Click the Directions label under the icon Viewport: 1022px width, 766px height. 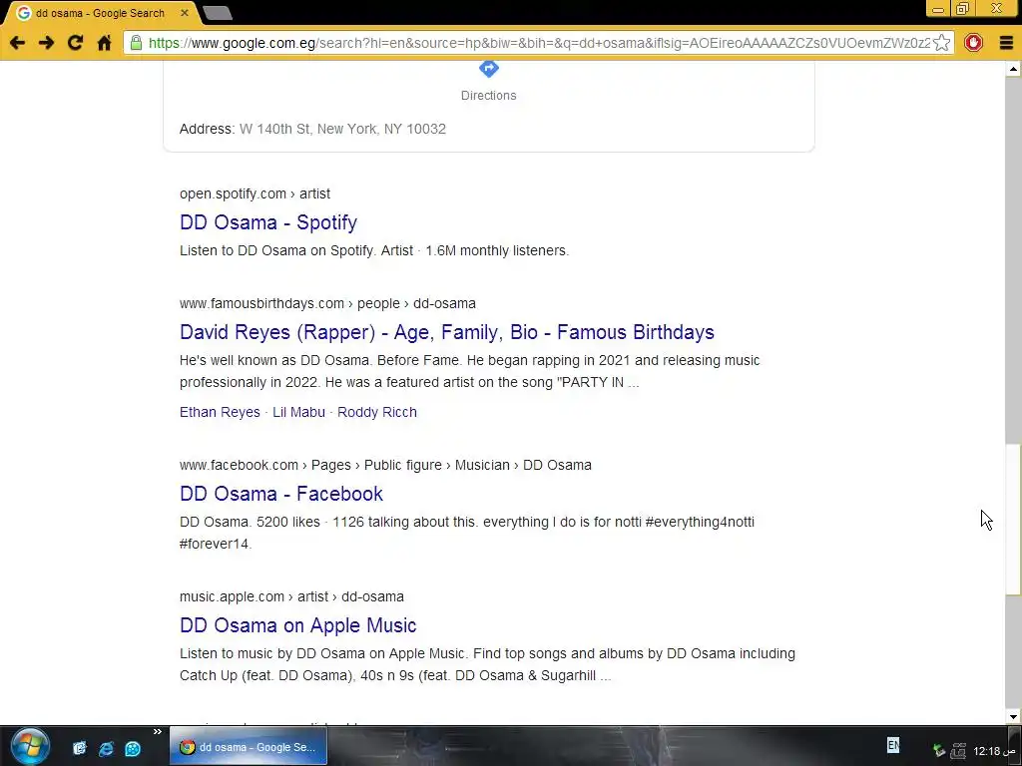pos(488,95)
